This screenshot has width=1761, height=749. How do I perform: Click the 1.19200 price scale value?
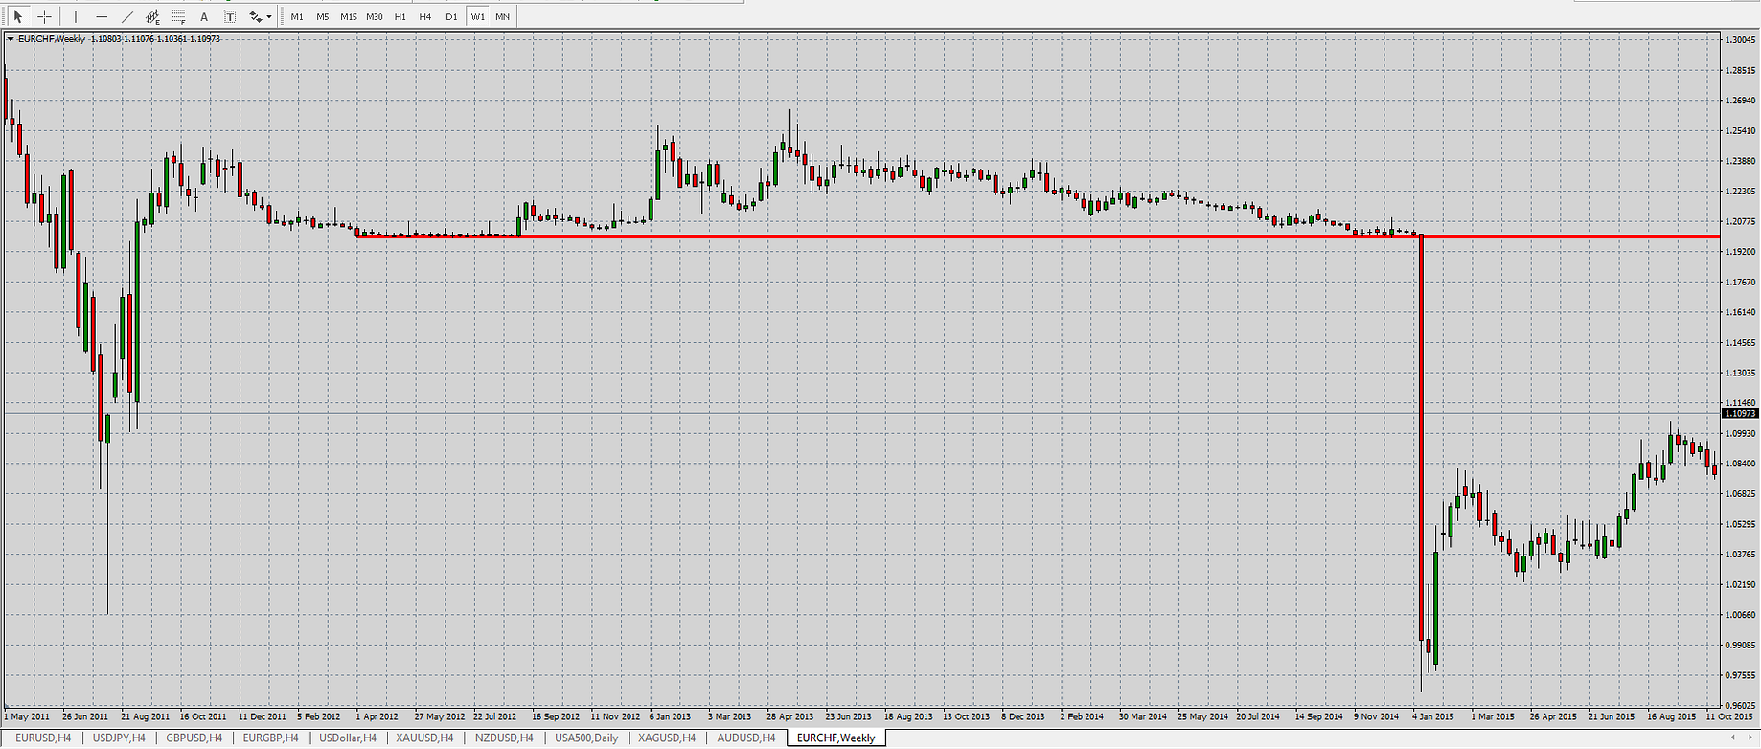coord(1740,251)
